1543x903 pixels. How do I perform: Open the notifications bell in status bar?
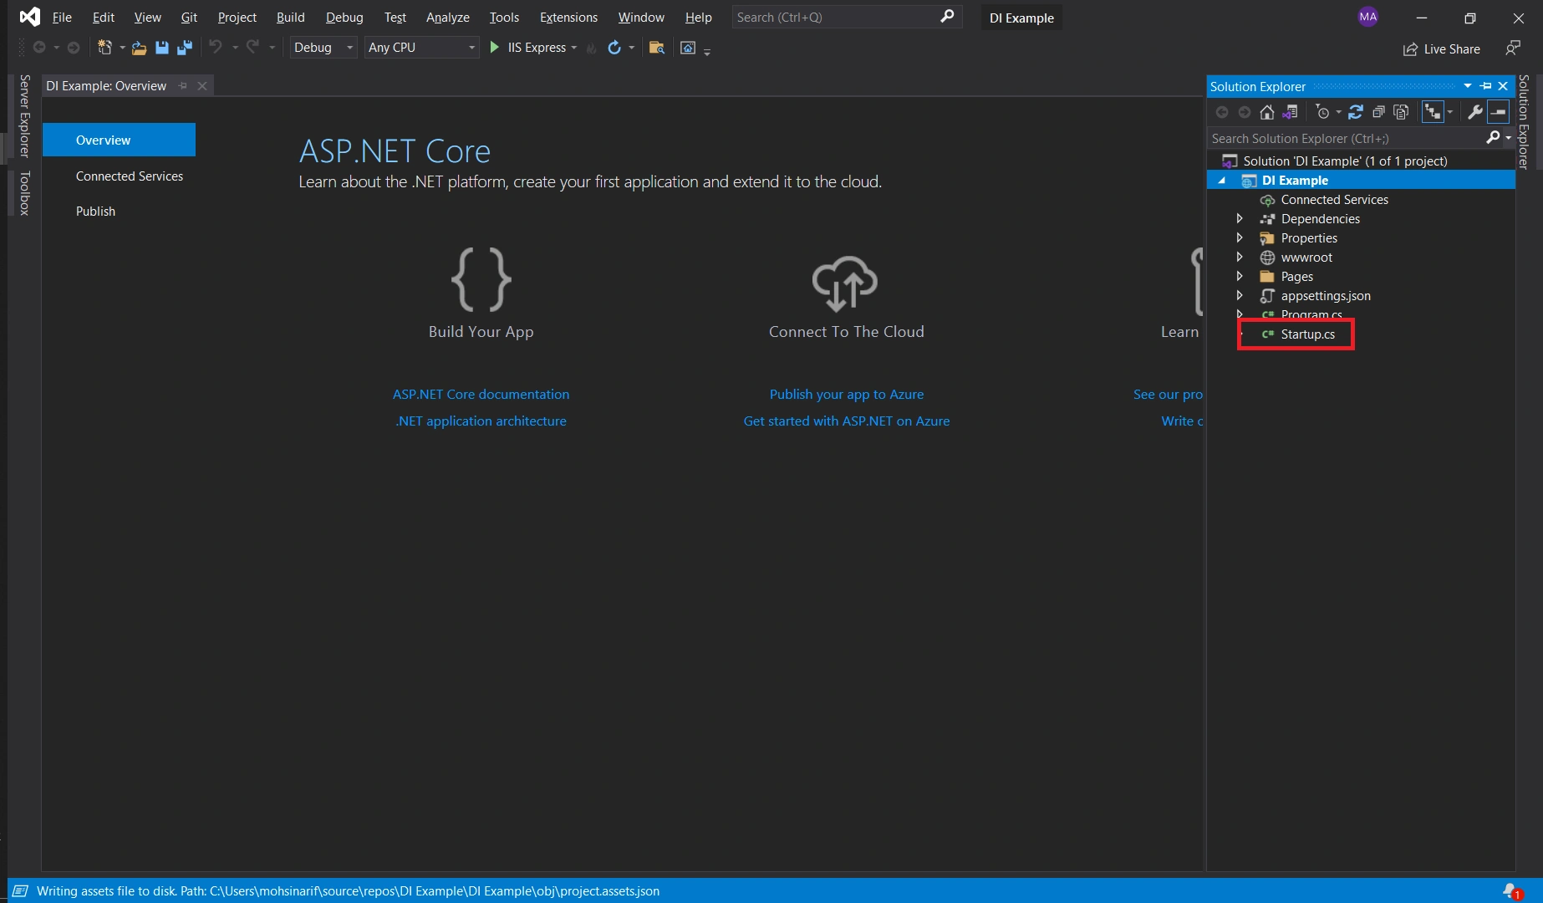tap(1511, 891)
